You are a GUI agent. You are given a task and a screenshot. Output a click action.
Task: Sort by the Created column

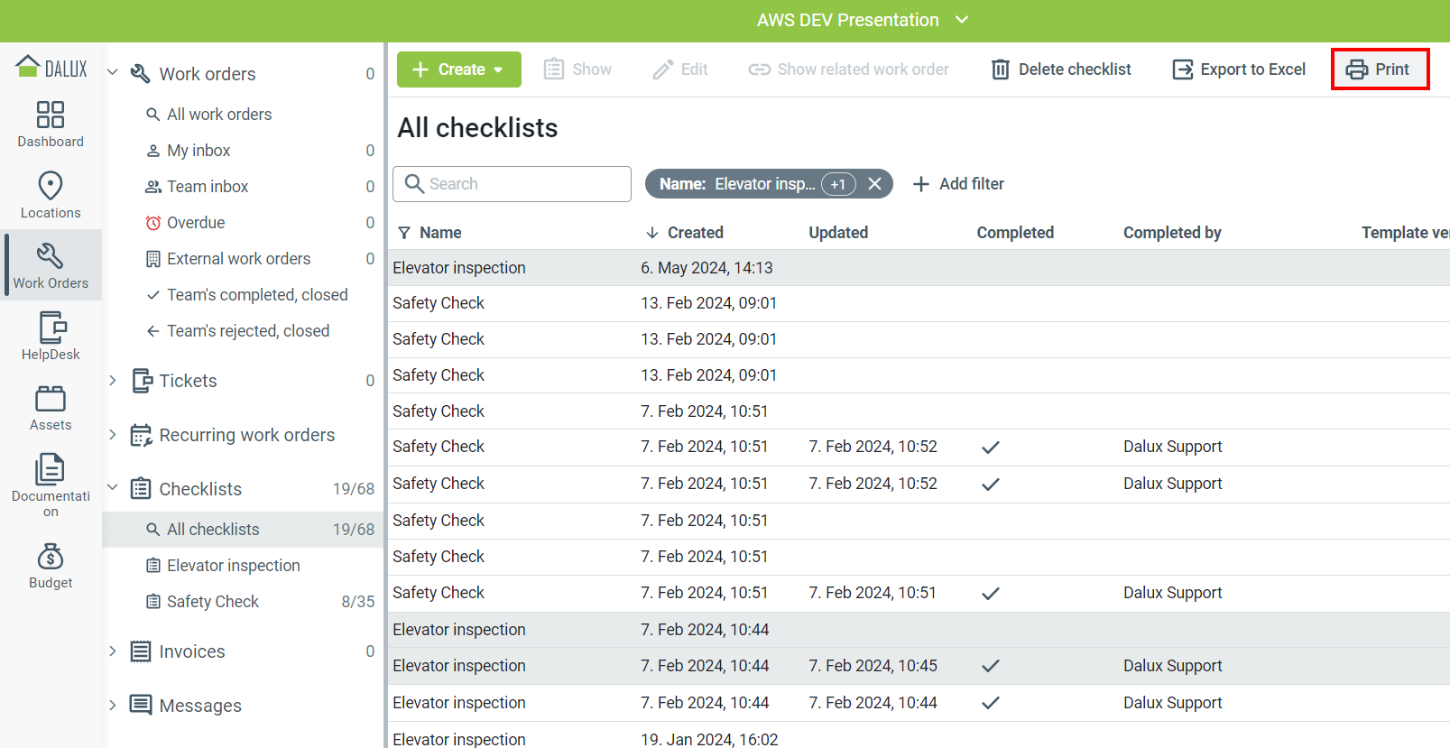point(685,233)
